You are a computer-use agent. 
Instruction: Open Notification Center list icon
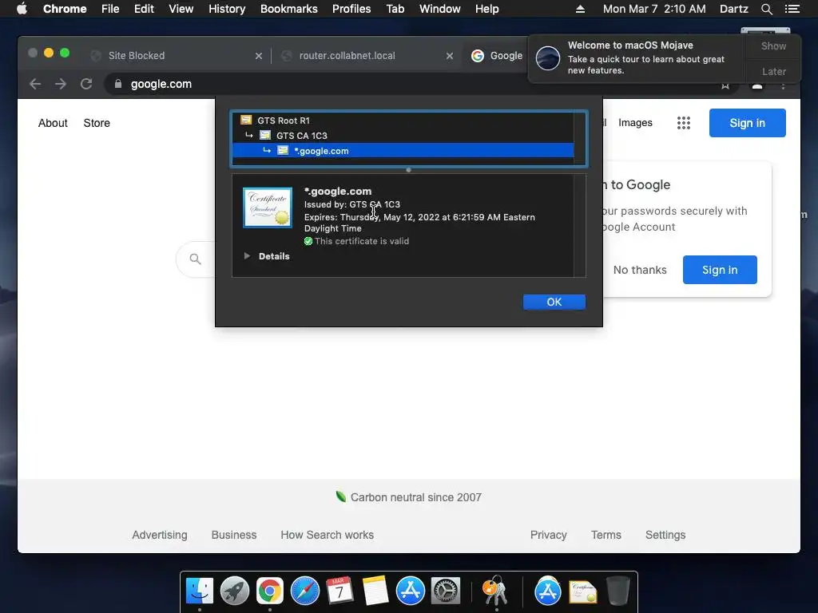(792, 9)
